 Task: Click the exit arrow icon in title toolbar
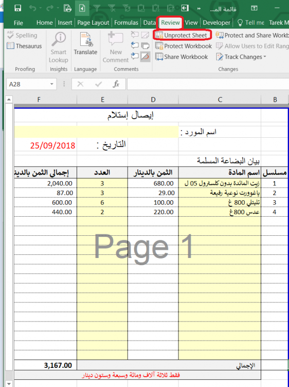pos(185,8)
